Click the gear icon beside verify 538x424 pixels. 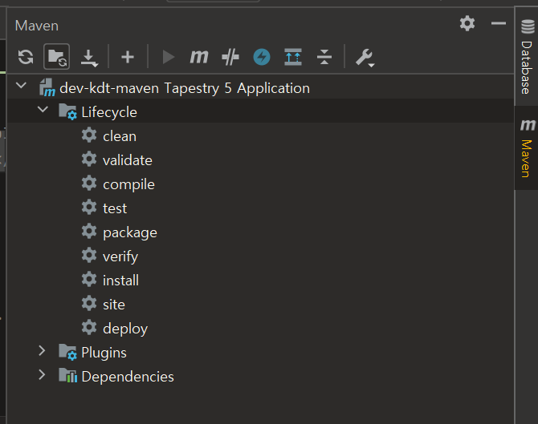click(x=89, y=255)
